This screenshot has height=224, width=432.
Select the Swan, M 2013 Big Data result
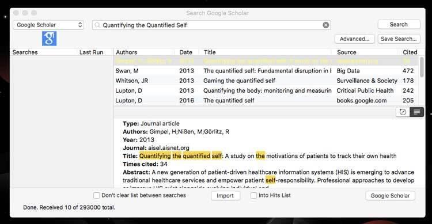click(x=266, y=71)
